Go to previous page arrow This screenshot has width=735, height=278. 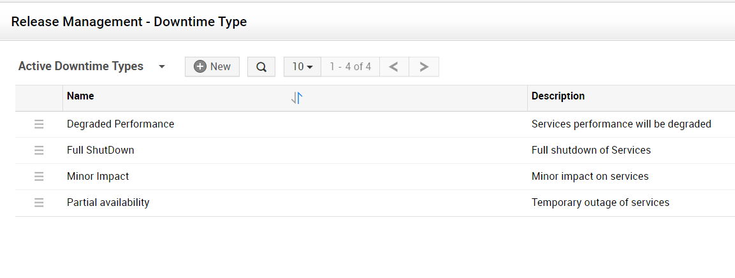click(394, 67)
